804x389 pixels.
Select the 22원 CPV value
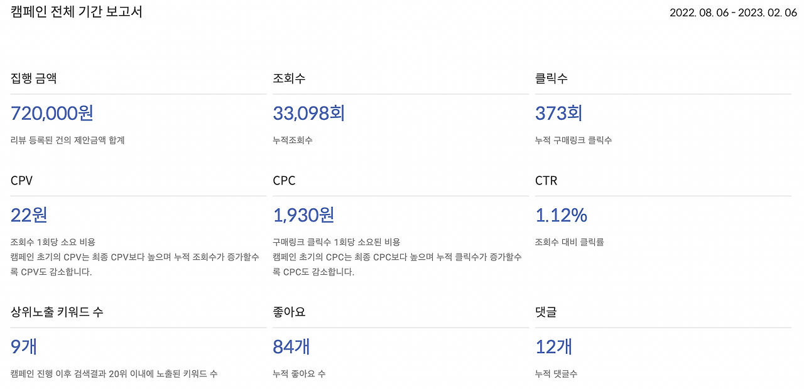click(29, 215)
